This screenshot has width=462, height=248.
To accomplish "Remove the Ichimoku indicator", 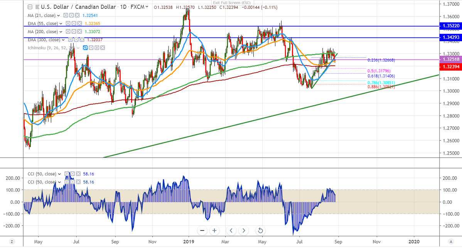I will point(103,48).
